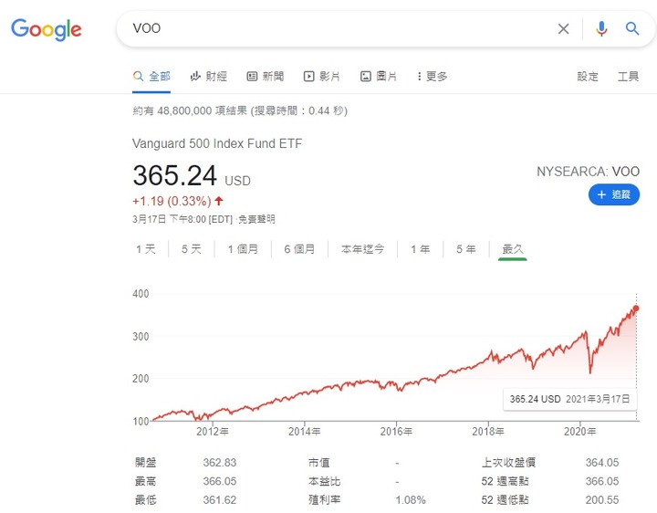
Task: Select the 5 天 chart range
Action: click(192, 249)
